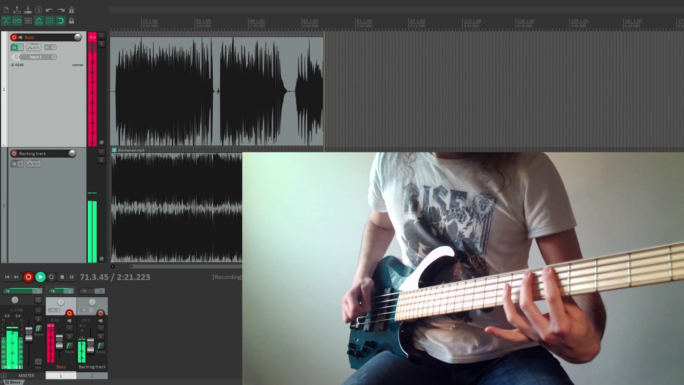
Task: Open Bass channel FX button in mixer
Action: pyautogui.click(x=56, y=291)
